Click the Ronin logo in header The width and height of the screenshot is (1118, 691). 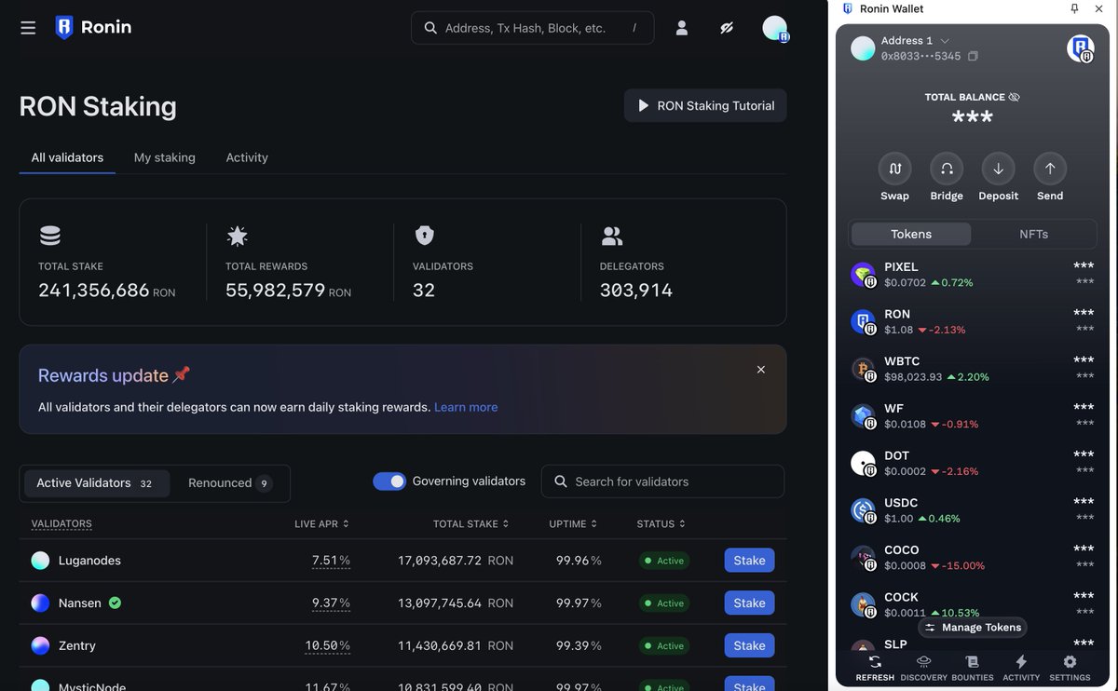coord(93,27)
